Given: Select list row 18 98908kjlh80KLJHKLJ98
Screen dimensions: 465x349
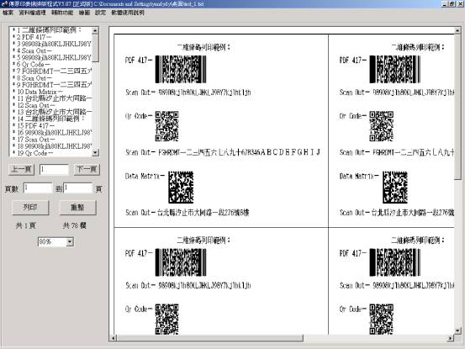Looking at the screenshot, I should pyautogui.click(x=51, y=146).
